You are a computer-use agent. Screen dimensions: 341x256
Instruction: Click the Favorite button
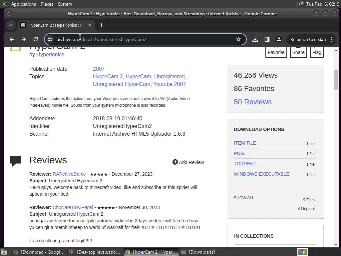point(276,52)
